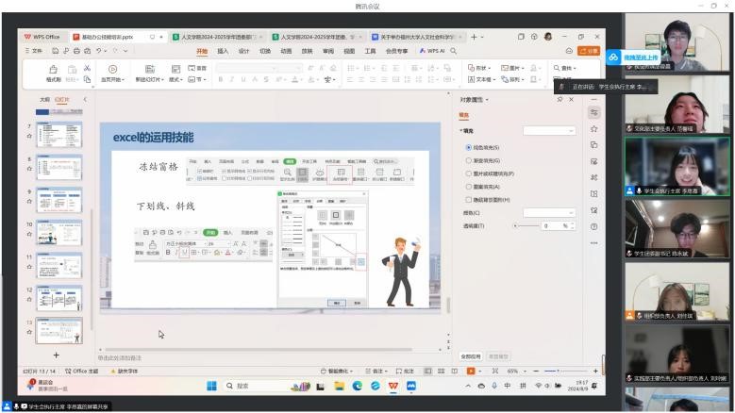The image size is (735, 413).
Task: Click the orange 分享 share button
Action: (589, 51)
